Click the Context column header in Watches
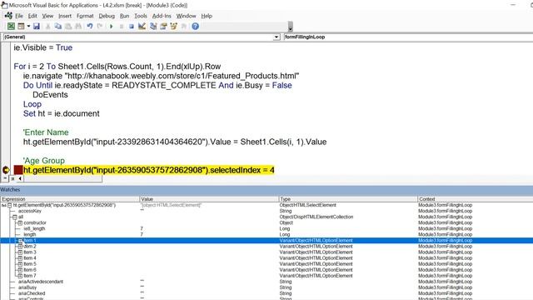Viewport: 533px width, 300px height. pyautogui.click(x=476, y=199)
